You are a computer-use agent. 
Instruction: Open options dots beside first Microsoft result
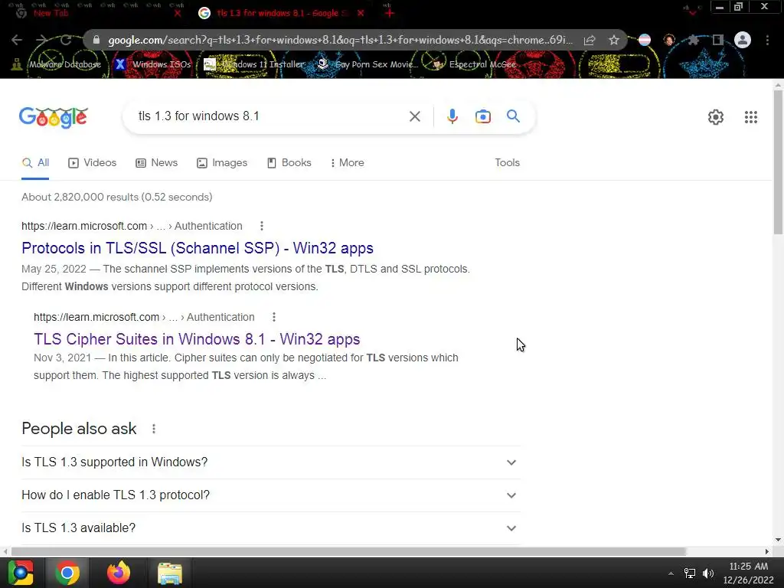[262, 226]
